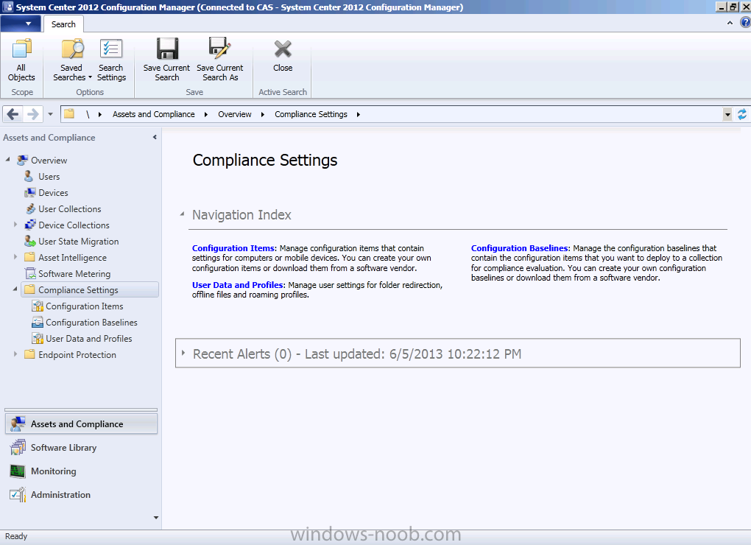Select the Configuration Items tree icon
The height and width of the screenshot is (545, 751).
38,306
